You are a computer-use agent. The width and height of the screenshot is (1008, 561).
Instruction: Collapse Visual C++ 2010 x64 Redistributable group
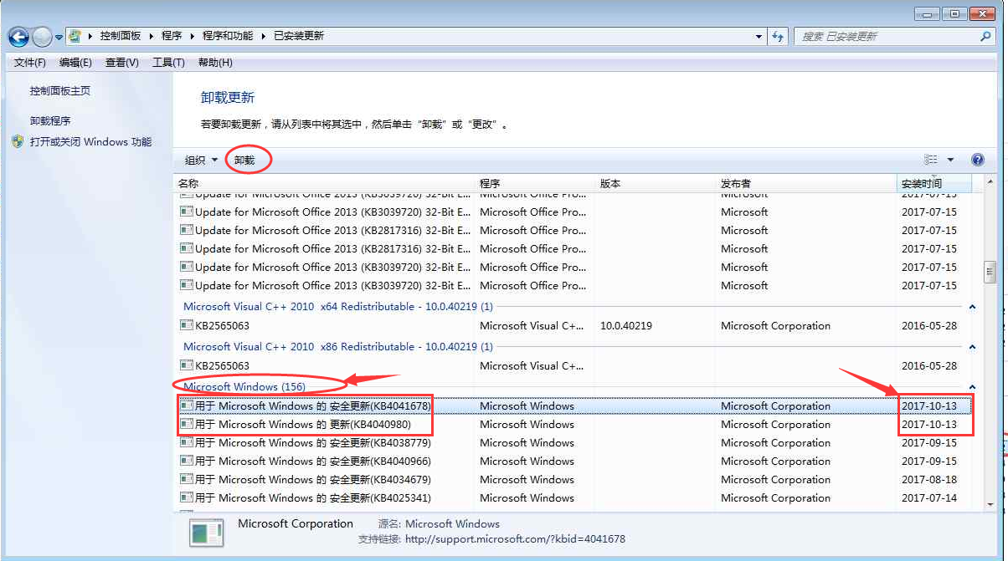pyautogui.click(x=972, y=307)
